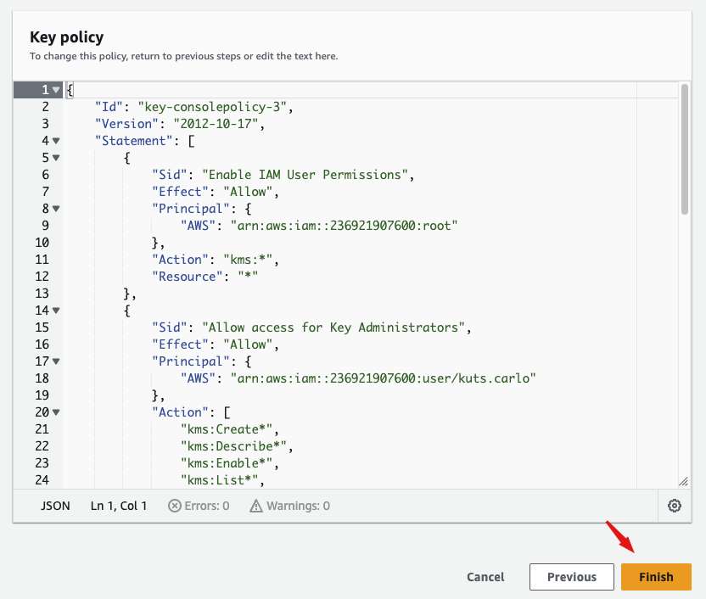Open editor settings gear icon
706x599 pixels.
click(675, 506)
